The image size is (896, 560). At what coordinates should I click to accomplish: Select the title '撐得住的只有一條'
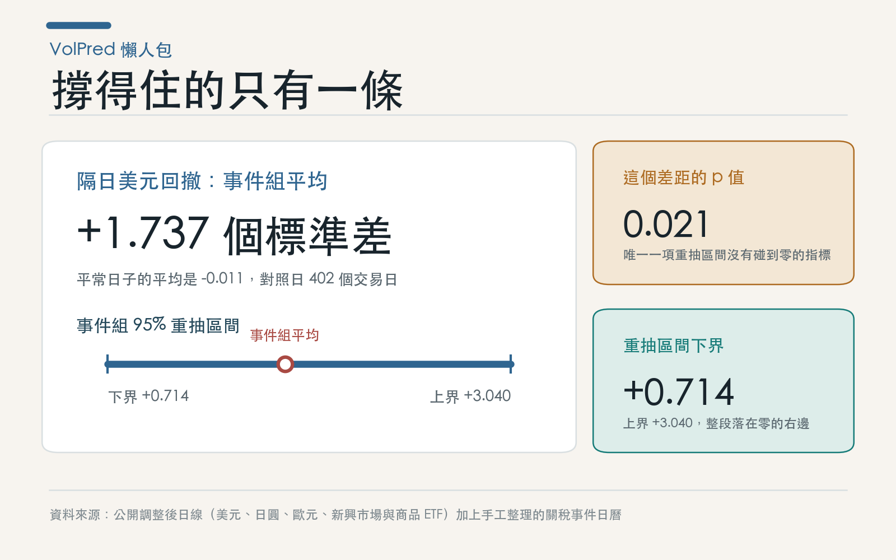pos(227,91)
